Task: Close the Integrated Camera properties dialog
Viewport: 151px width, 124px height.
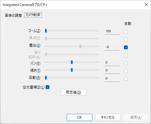Action: click(x=146, y=4)
